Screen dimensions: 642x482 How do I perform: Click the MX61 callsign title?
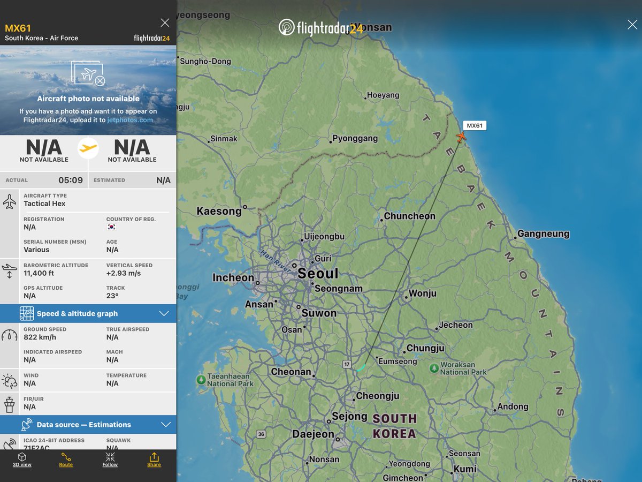[18, 28]
